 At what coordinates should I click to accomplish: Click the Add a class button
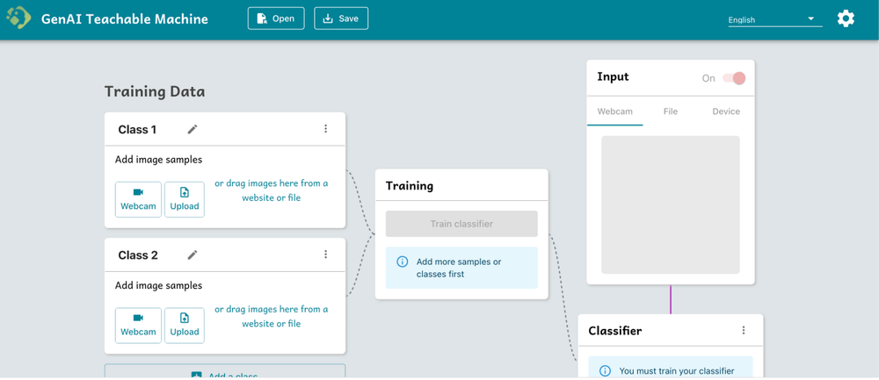coord(225,371)
